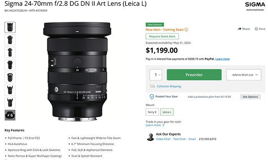Click the Share arrow icon

click(x=240, y=29)
